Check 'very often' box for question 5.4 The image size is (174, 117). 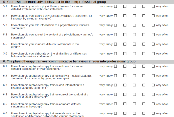point(153,35)
